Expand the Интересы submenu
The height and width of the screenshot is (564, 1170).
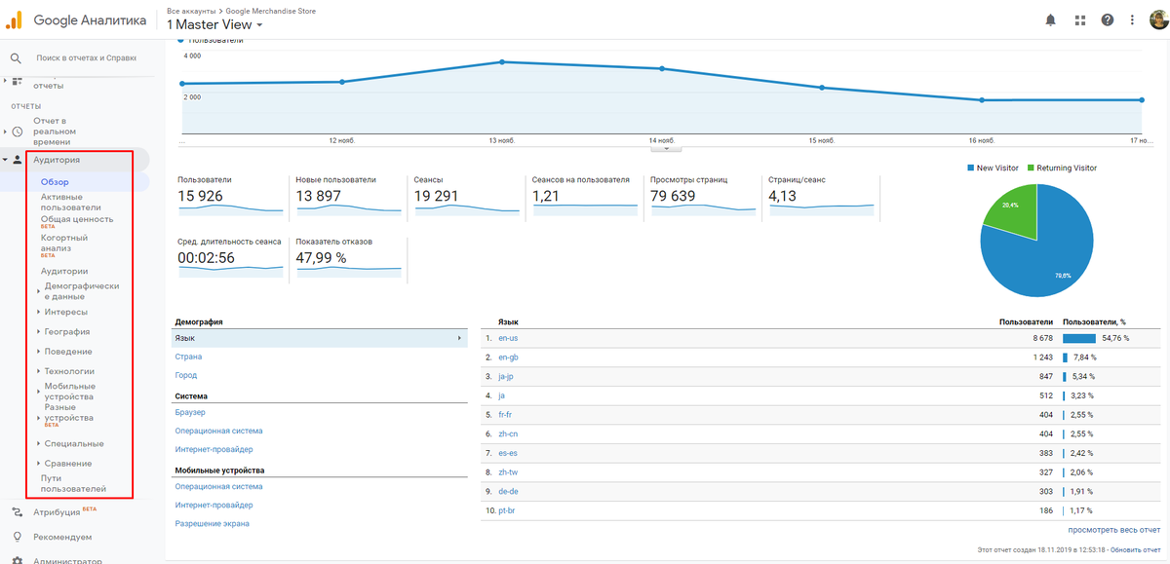[38, 312]
